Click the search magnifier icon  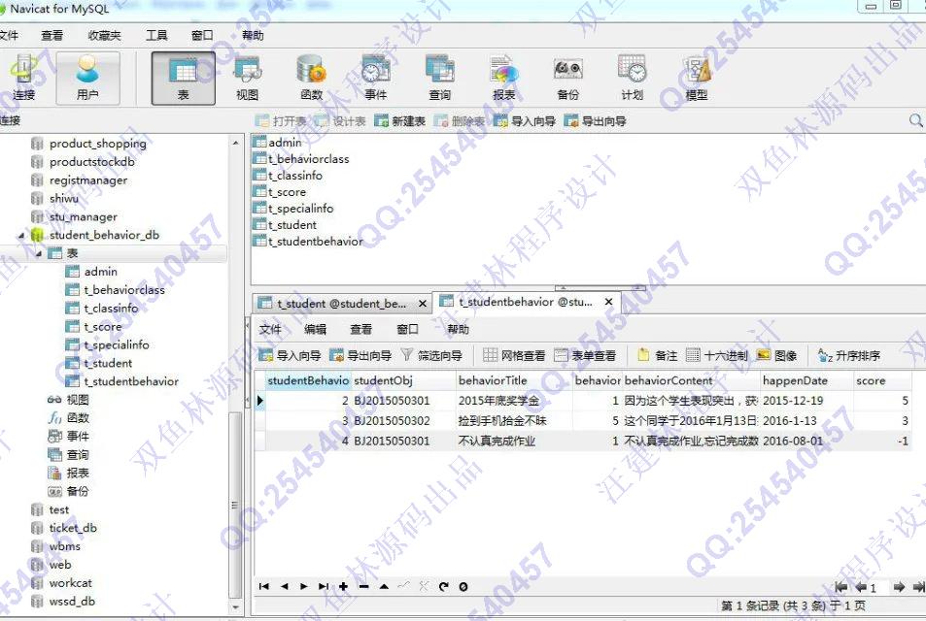pos(915,121)
